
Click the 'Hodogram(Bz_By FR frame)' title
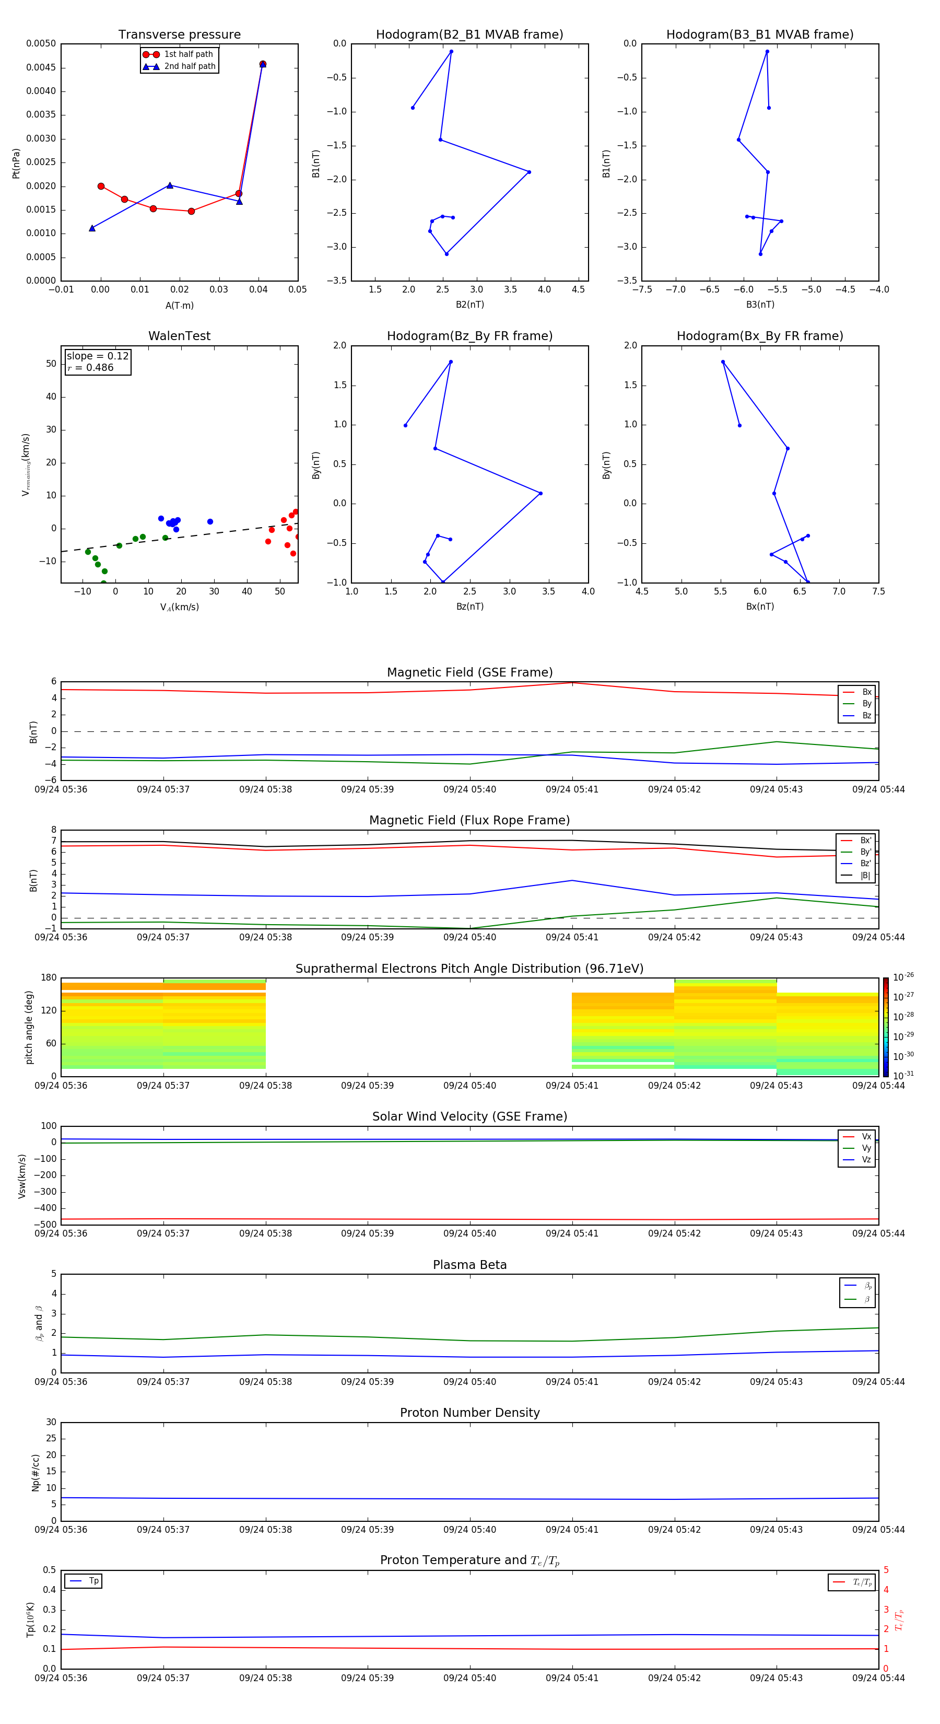point(469,336)
